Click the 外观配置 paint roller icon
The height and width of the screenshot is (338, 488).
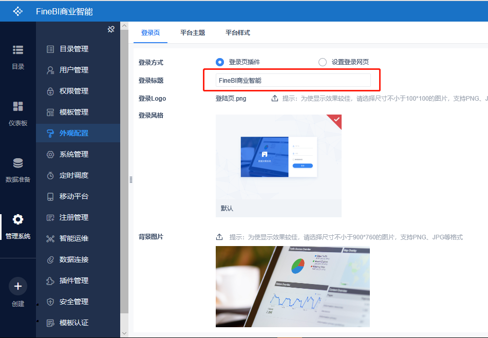pos(50,134)
